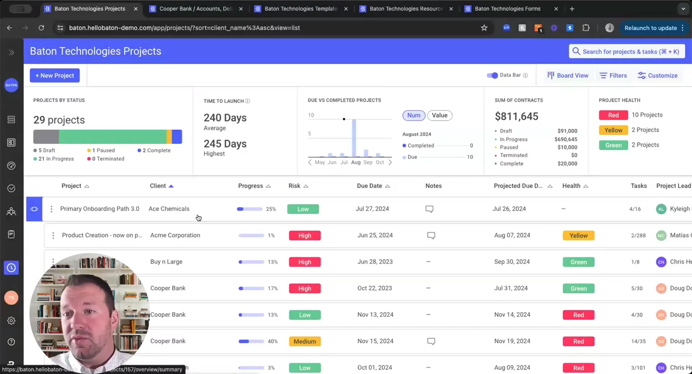Open the time tracking clock icon in sidebar
Screen dimensions: 692x374
click(11, 268)
